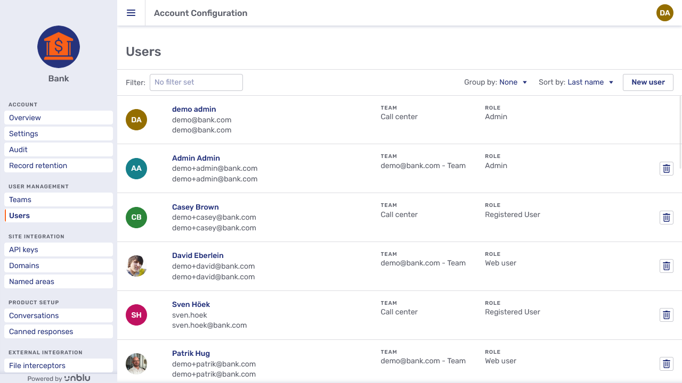Click David Eberlein's profile photo
The image size is (682, 383).
tap(136, 266)
